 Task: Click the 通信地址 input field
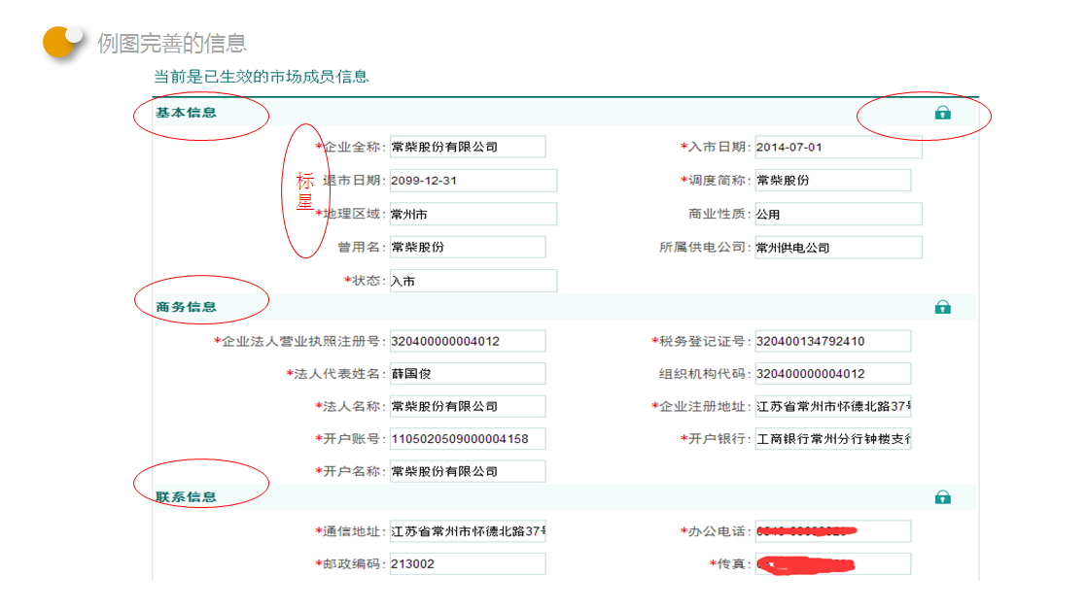coord(468,531)
